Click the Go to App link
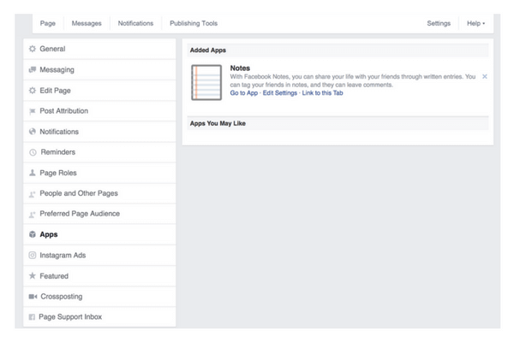The height and width of the screenshot is (342, 514). click(244, 93)
